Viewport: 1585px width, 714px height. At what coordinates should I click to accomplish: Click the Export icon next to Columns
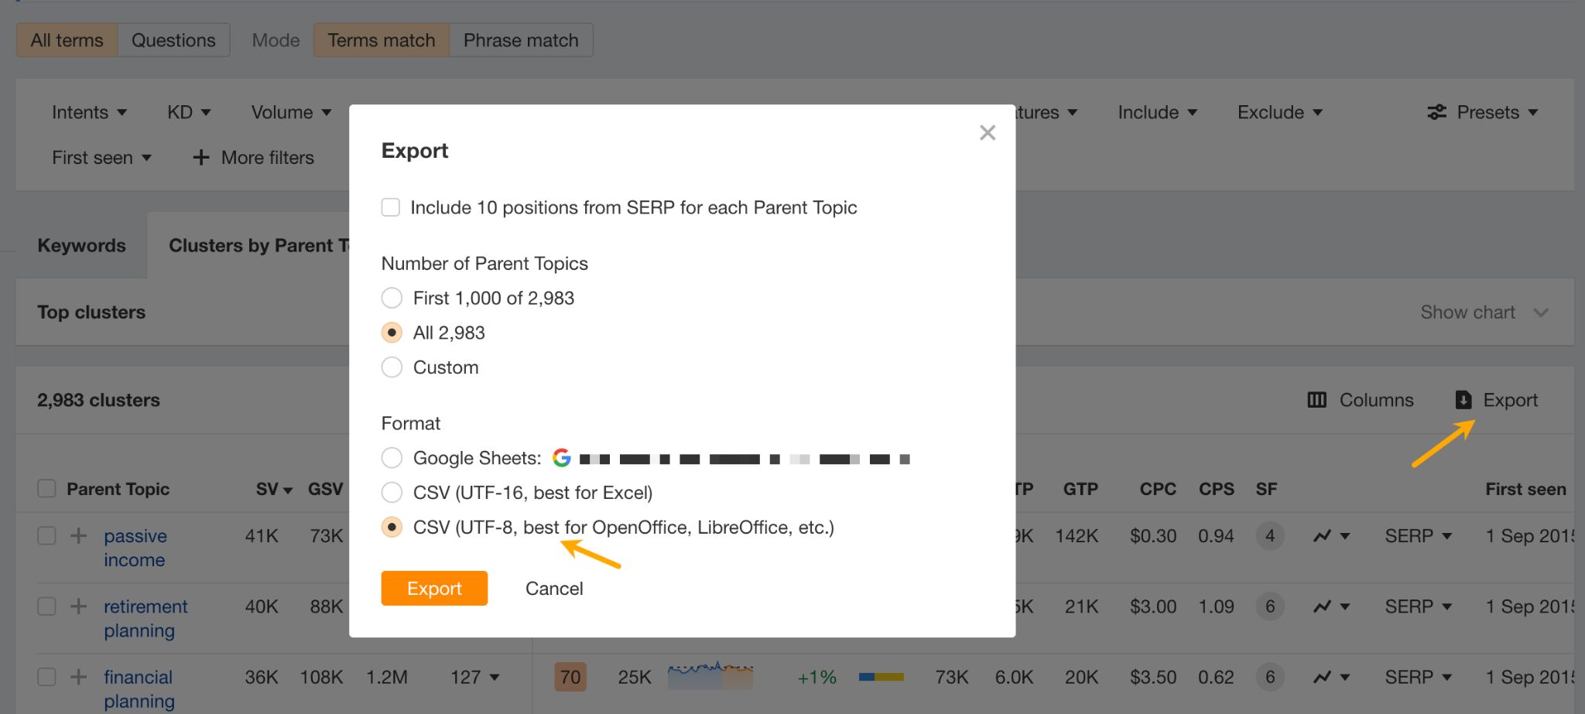point(1463,400)
